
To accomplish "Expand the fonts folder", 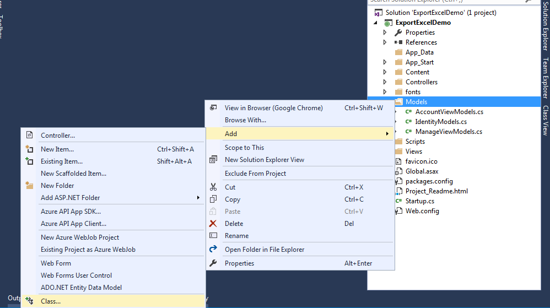I will 385,92.
